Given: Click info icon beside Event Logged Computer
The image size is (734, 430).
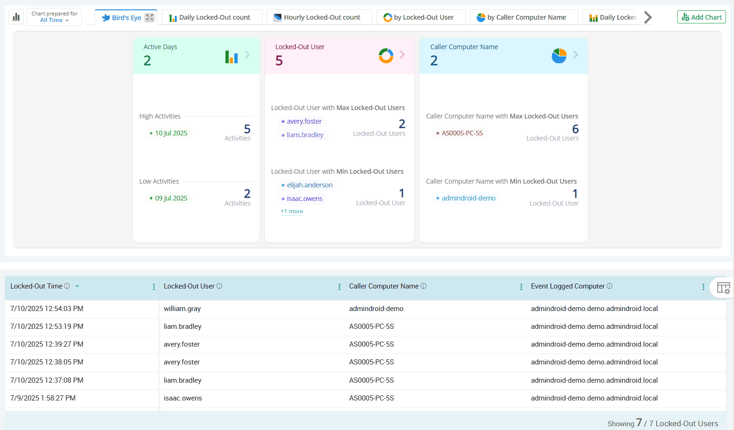Looking at the screenshot, I should 609,286.
